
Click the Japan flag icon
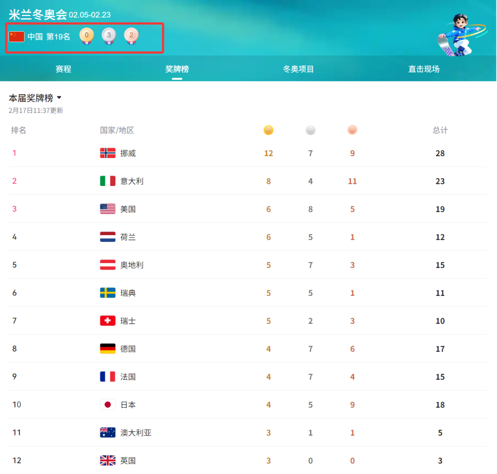[x=107, y=405]
